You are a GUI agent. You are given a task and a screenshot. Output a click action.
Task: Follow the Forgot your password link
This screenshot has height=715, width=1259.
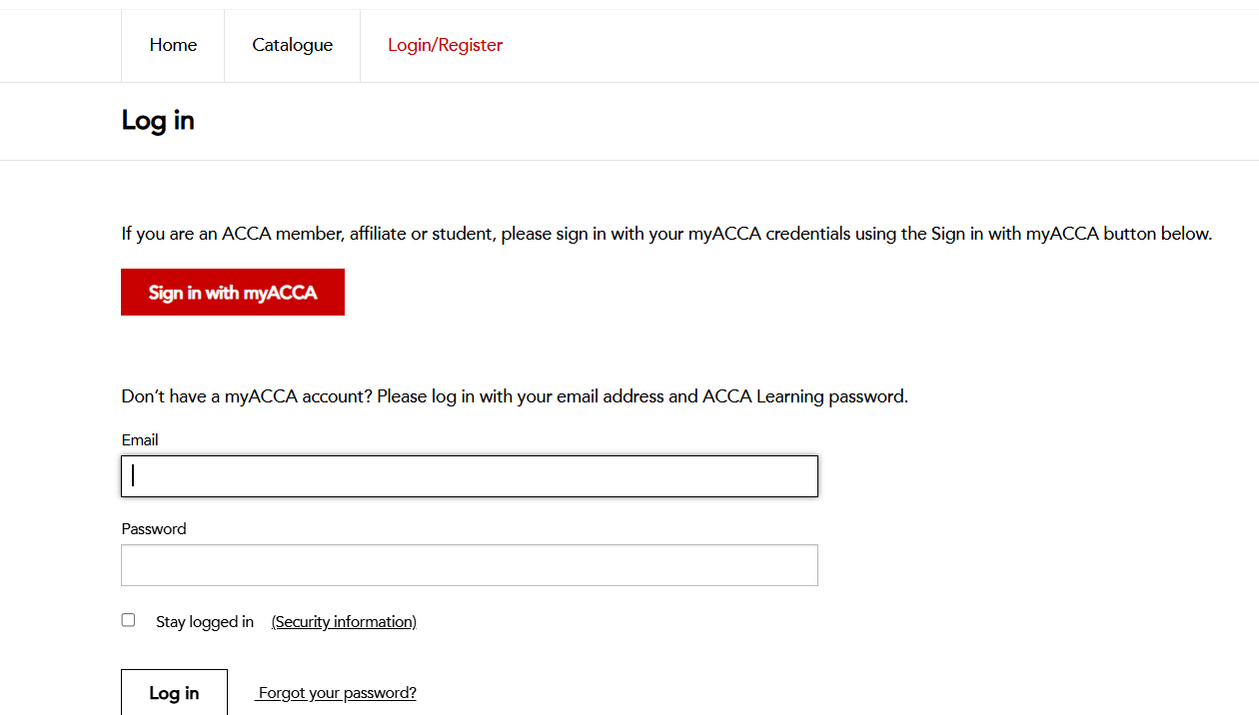coord(336,693)
